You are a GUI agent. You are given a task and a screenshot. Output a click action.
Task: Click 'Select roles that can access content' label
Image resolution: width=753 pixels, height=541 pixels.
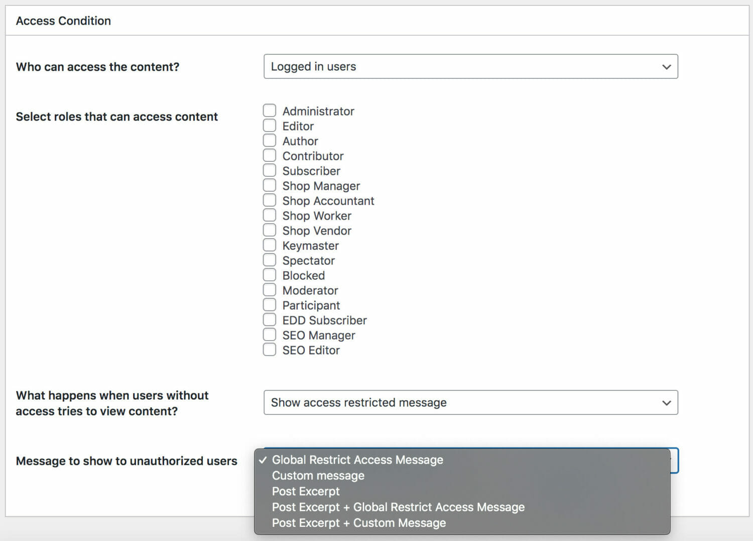pyautogui.click(x=117, y=117)
